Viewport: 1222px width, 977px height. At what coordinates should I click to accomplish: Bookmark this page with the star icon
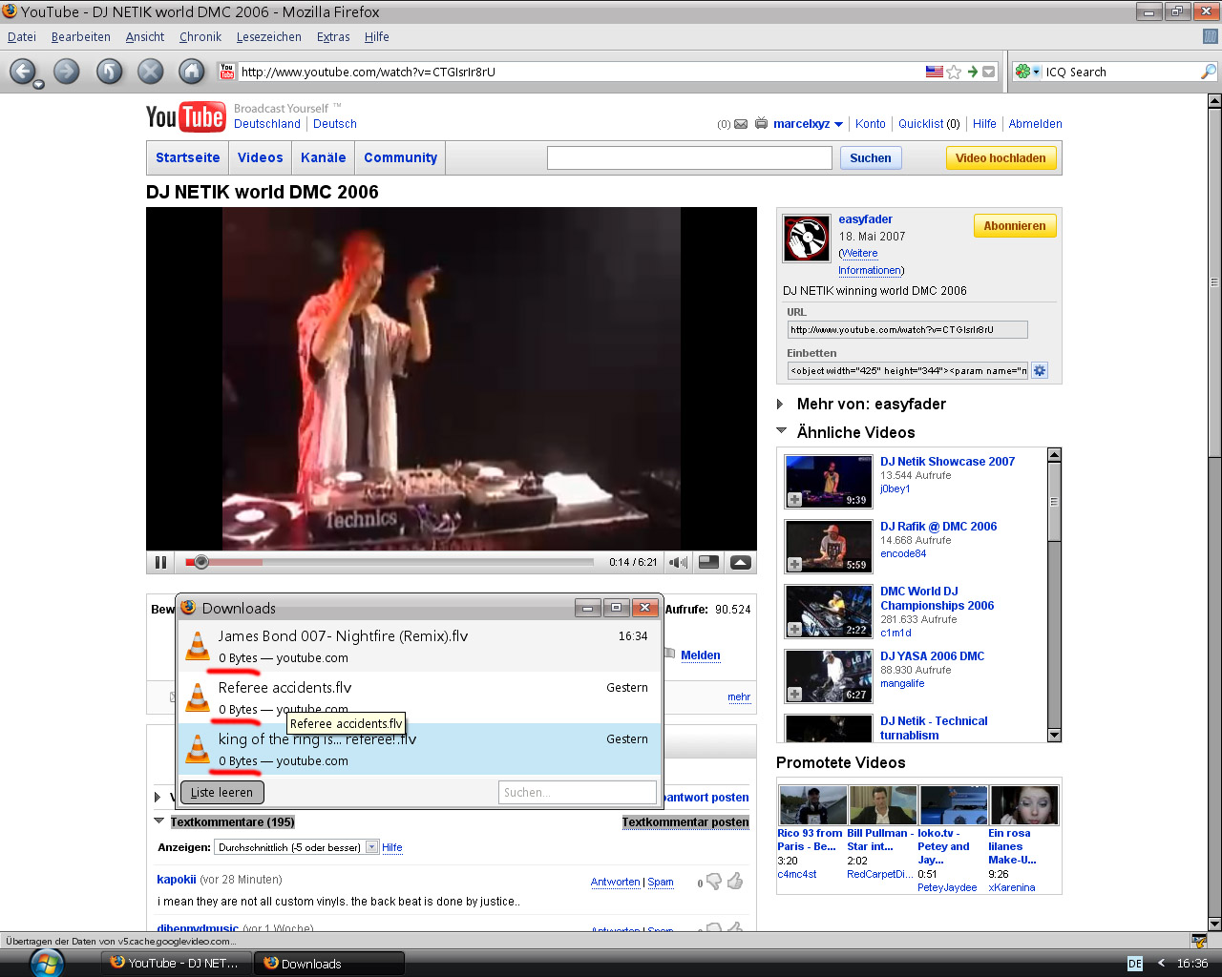[954, 72]
